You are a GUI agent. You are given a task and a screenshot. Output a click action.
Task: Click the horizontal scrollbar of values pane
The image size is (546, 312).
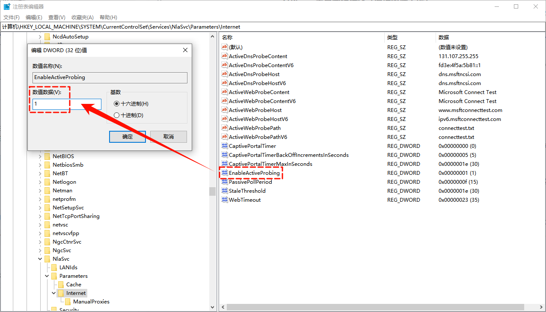(x=375, y=307)
